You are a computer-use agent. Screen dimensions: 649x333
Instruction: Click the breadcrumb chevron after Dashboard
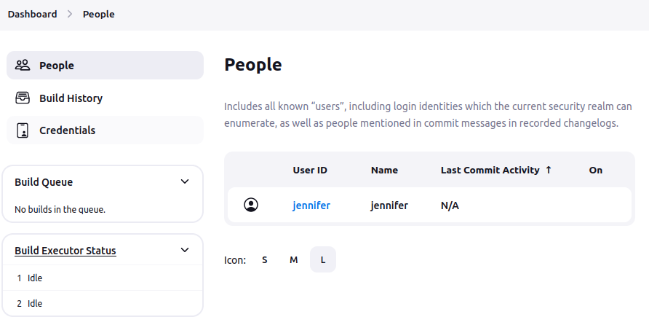coord(70,14)
